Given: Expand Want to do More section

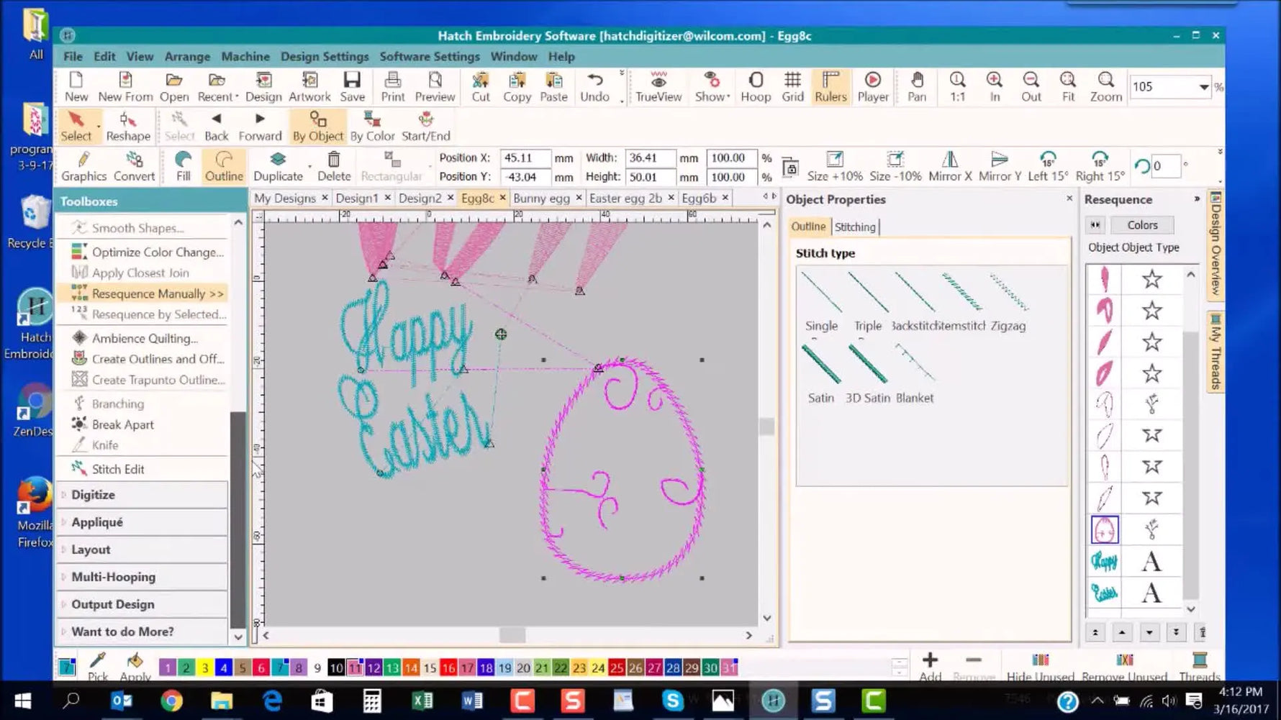Looking at the screenshot, I should [142, 632].
